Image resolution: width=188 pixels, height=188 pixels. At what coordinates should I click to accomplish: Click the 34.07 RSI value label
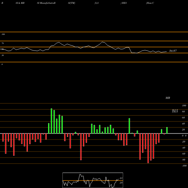tap(173, 51)
